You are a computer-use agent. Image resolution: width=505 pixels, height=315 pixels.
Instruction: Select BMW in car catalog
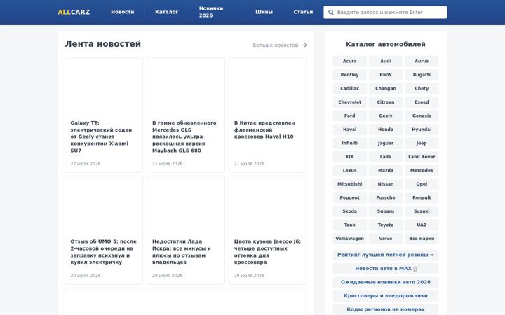(x=386, y=75)
